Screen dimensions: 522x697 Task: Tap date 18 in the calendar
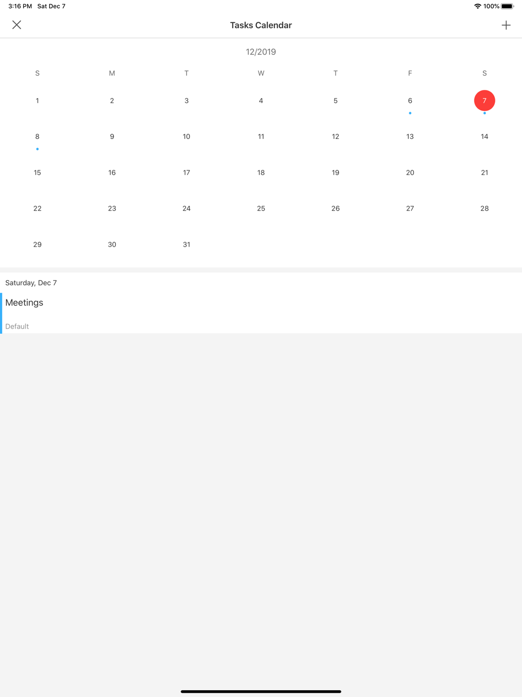point(261,172)
